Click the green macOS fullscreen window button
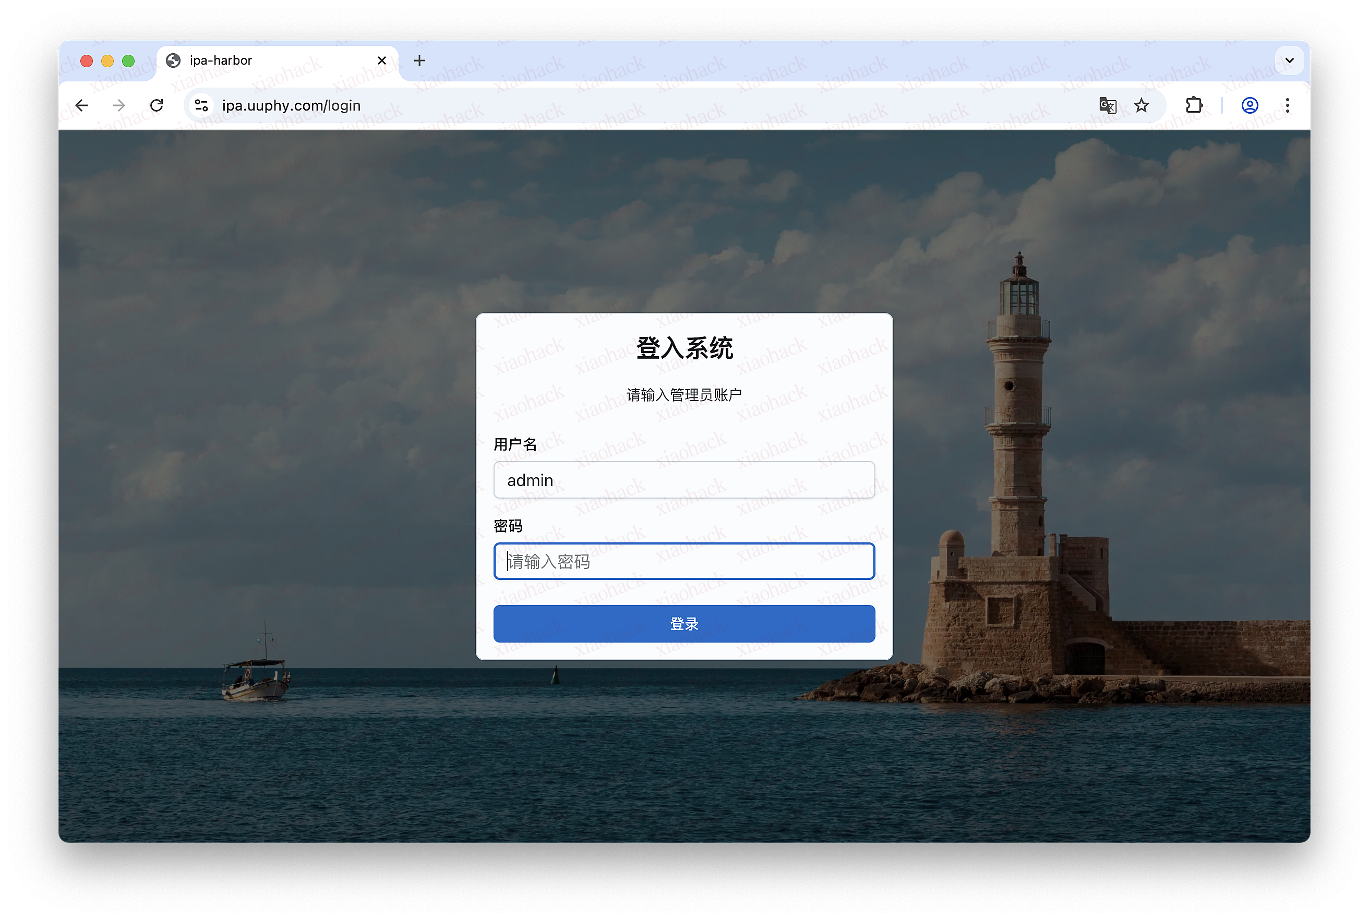 [128, 61]
